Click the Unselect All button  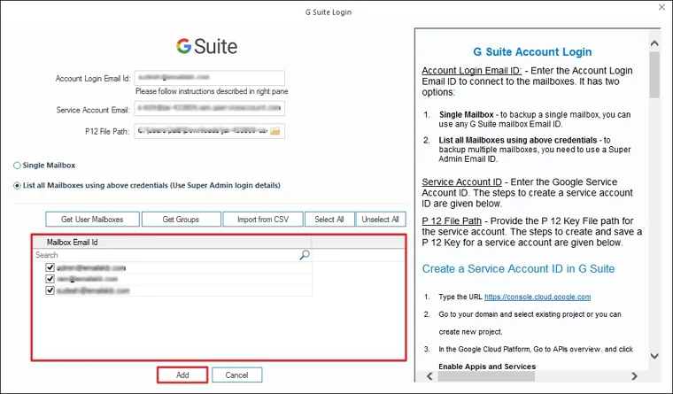(381, 220)
